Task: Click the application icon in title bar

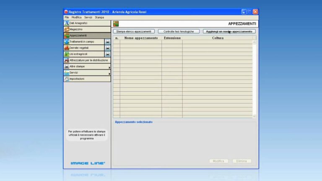Action: (66, 12)
